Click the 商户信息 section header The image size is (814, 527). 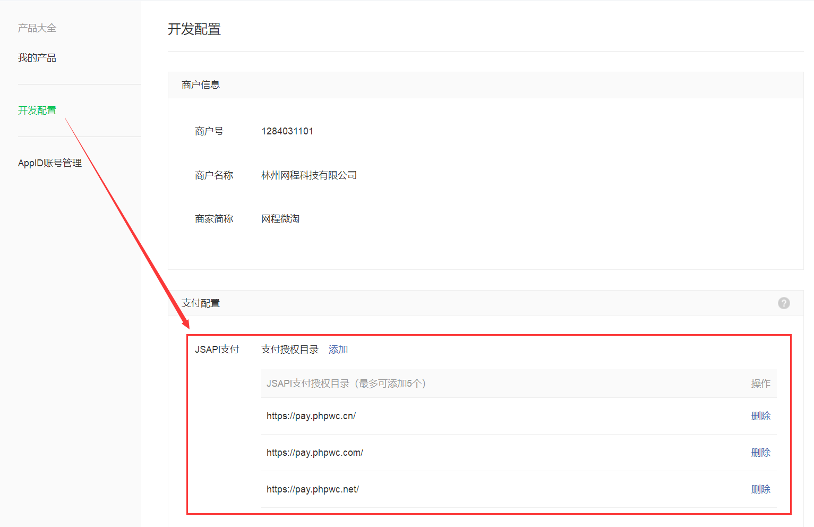pyautogui.click(x=201, y=85)
